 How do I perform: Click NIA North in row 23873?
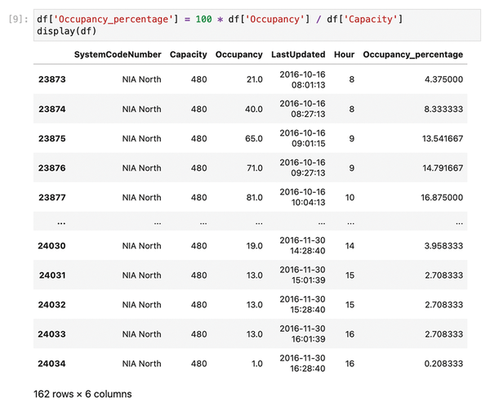tap(141, 79)
